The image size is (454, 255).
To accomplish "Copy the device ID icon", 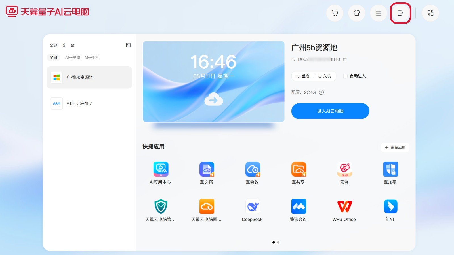I will 345,59.
